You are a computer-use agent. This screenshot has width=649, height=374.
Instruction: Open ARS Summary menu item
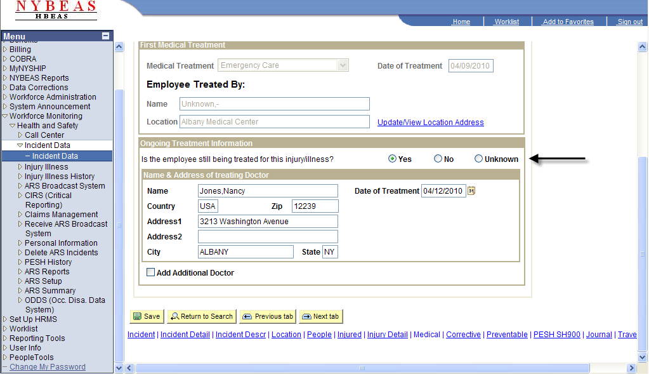[50, 290]
